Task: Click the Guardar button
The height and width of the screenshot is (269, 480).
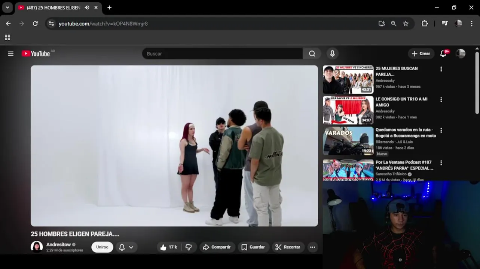Action: coord(253,247)
